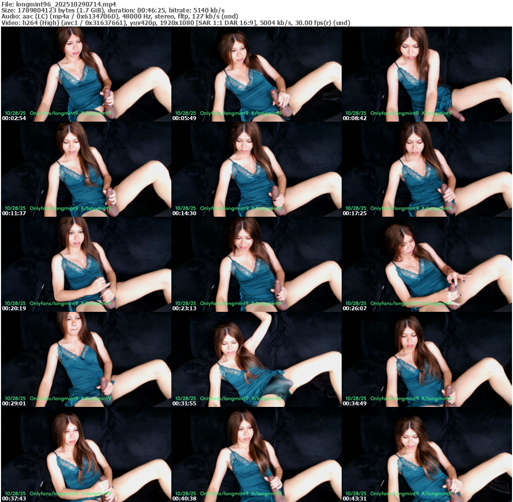Open the thumbnail frame stamped 00:14:30
513x502 pixels.
[256, 169]
